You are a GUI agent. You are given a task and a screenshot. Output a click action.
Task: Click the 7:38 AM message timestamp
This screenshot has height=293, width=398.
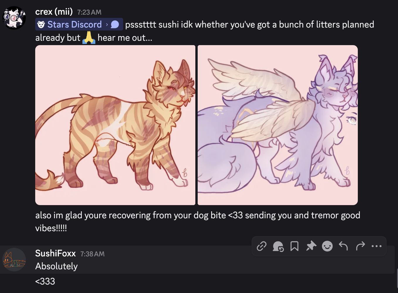[93, 254]
